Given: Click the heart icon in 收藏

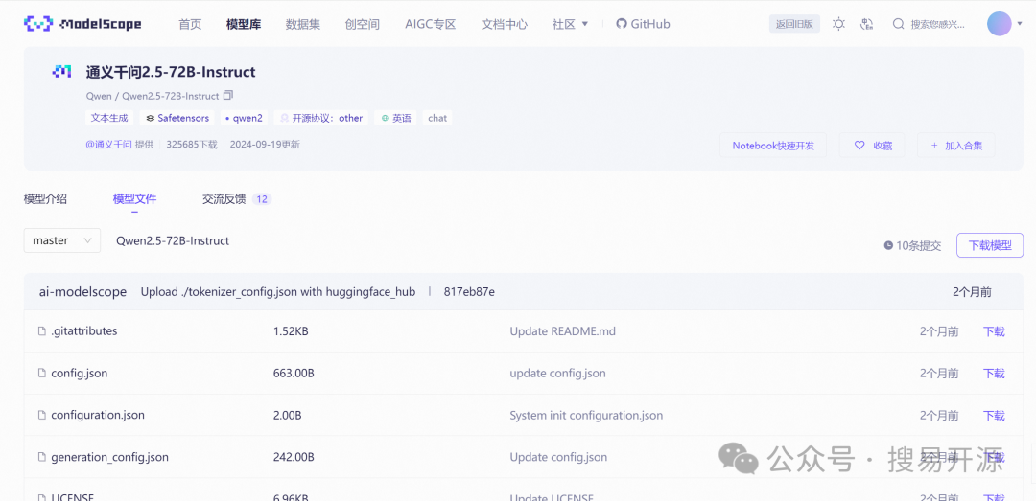Looking at the screenshot, I should tap(859, 146).
